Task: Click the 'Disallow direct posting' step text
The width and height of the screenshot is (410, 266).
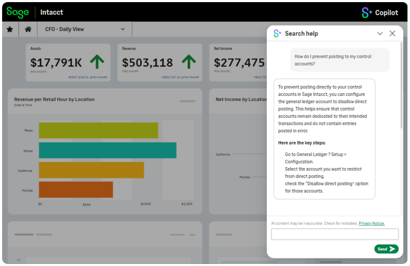Action: (x=327, y=187)
